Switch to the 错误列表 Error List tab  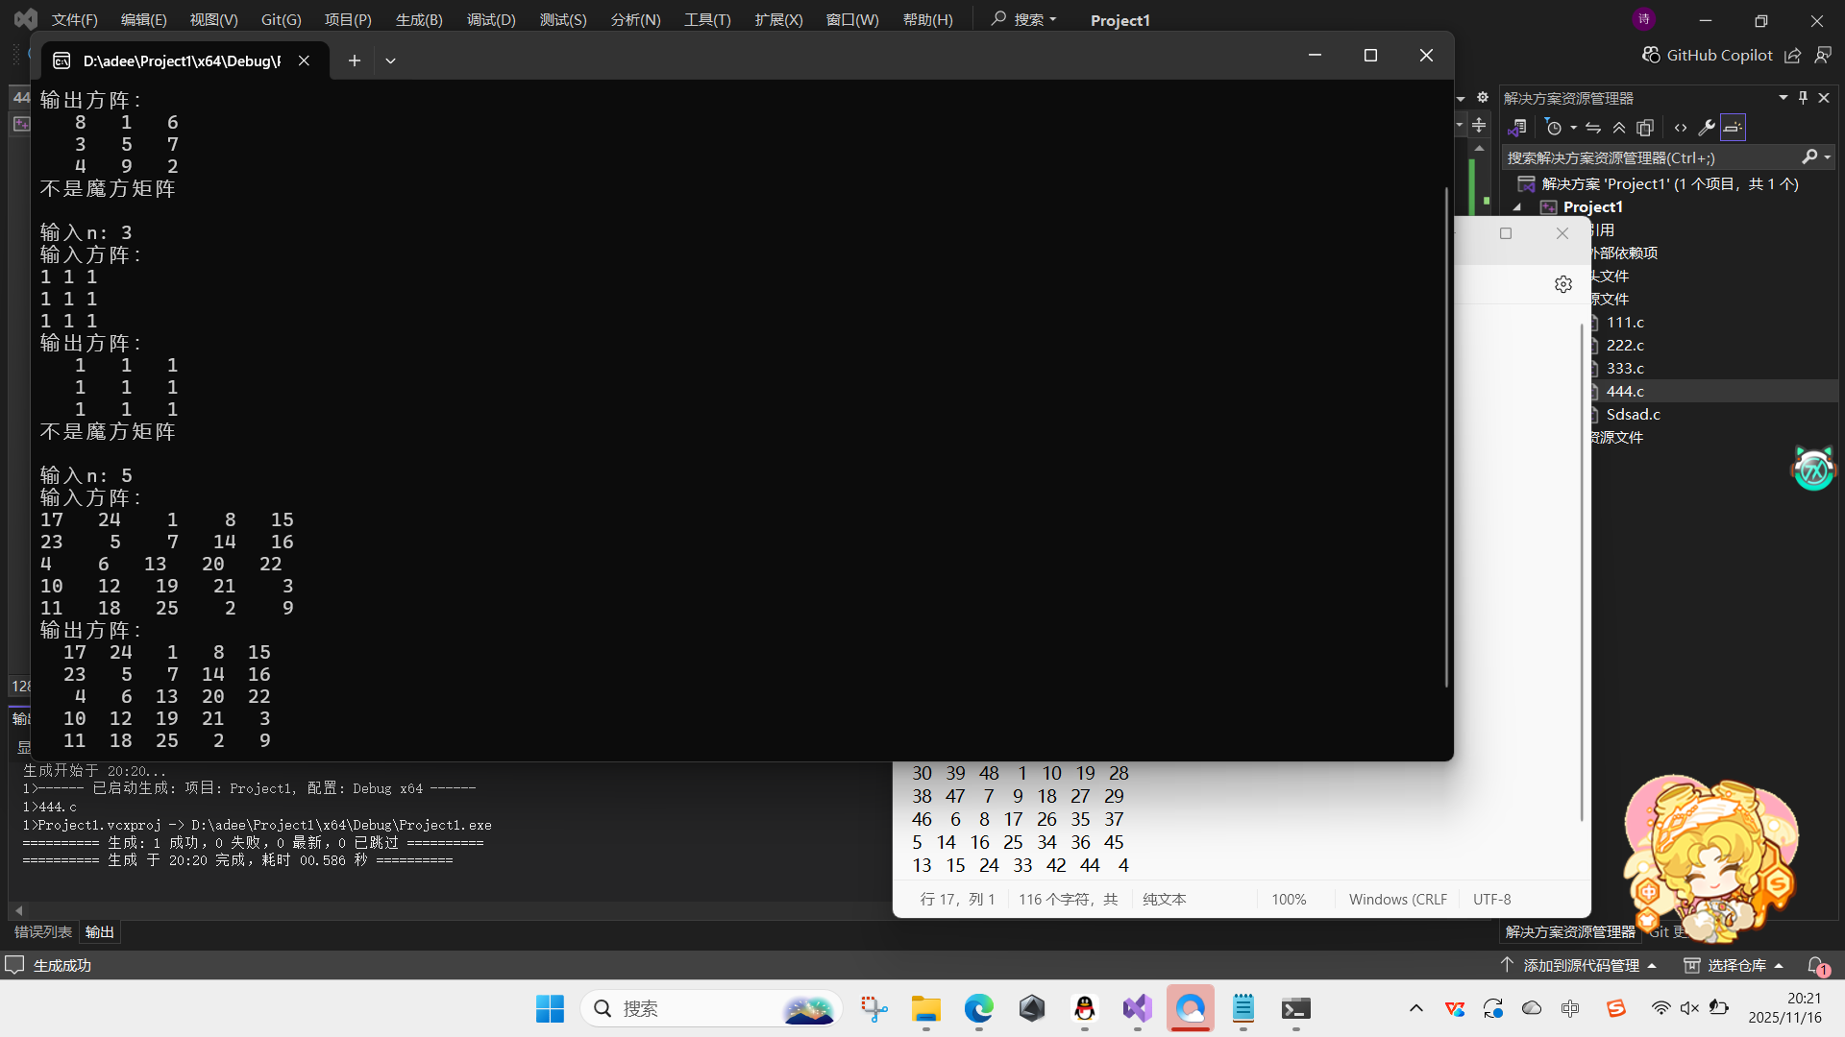point(43,931)
